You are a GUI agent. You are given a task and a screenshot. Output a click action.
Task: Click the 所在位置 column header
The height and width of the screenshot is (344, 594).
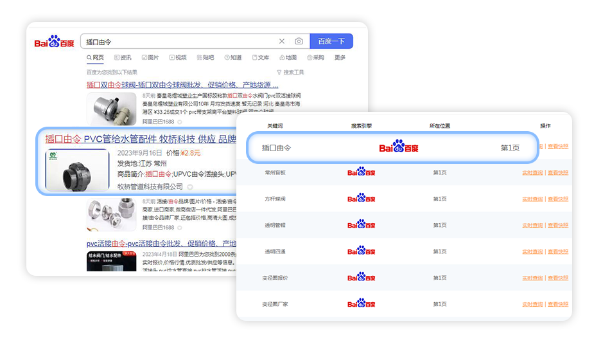pos(440,126)
